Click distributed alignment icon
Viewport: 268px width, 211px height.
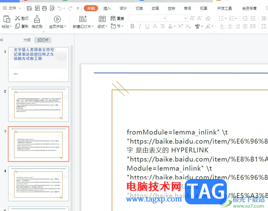tap(253, 26)
